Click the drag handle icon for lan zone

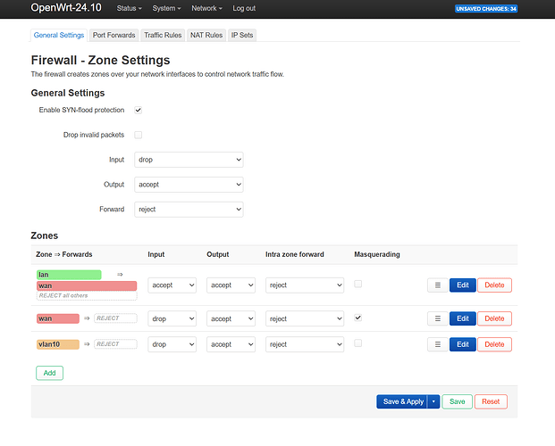click(x=436, y=285)
